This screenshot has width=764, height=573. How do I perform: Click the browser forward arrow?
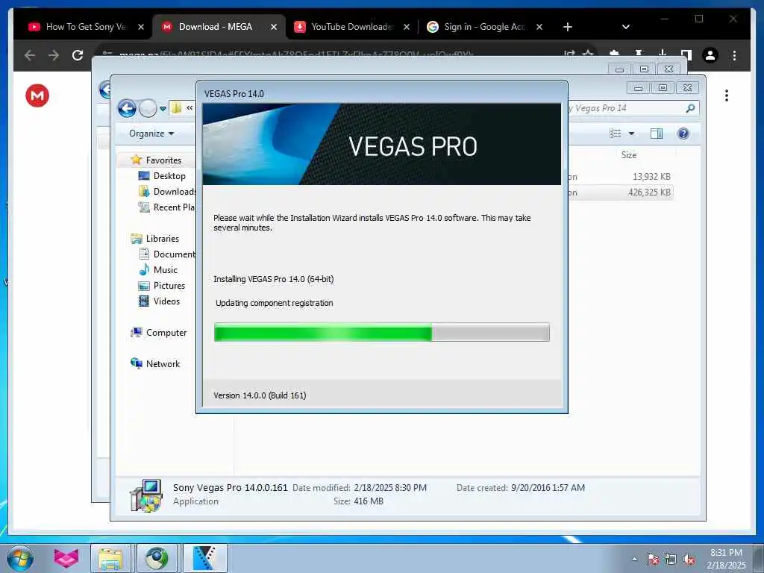pos(54,55)
